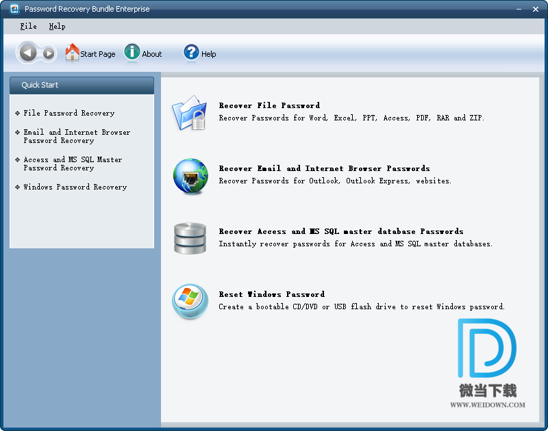Screen dimensions: 548x431
Task: Select Access and MS SQL Master Password Recovery
Action: click(x=73, y=164)
